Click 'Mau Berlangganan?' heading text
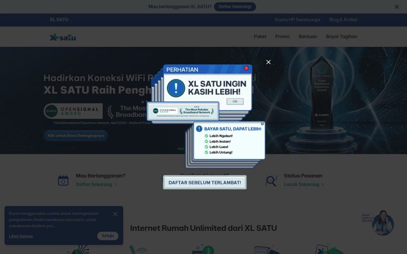The width and height of the screenshot is (407, 254). click(101, 176)
